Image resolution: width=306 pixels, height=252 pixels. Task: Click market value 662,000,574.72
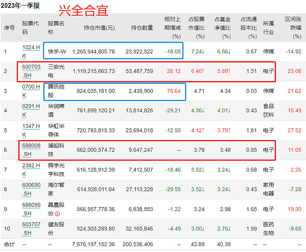[96, 150]
